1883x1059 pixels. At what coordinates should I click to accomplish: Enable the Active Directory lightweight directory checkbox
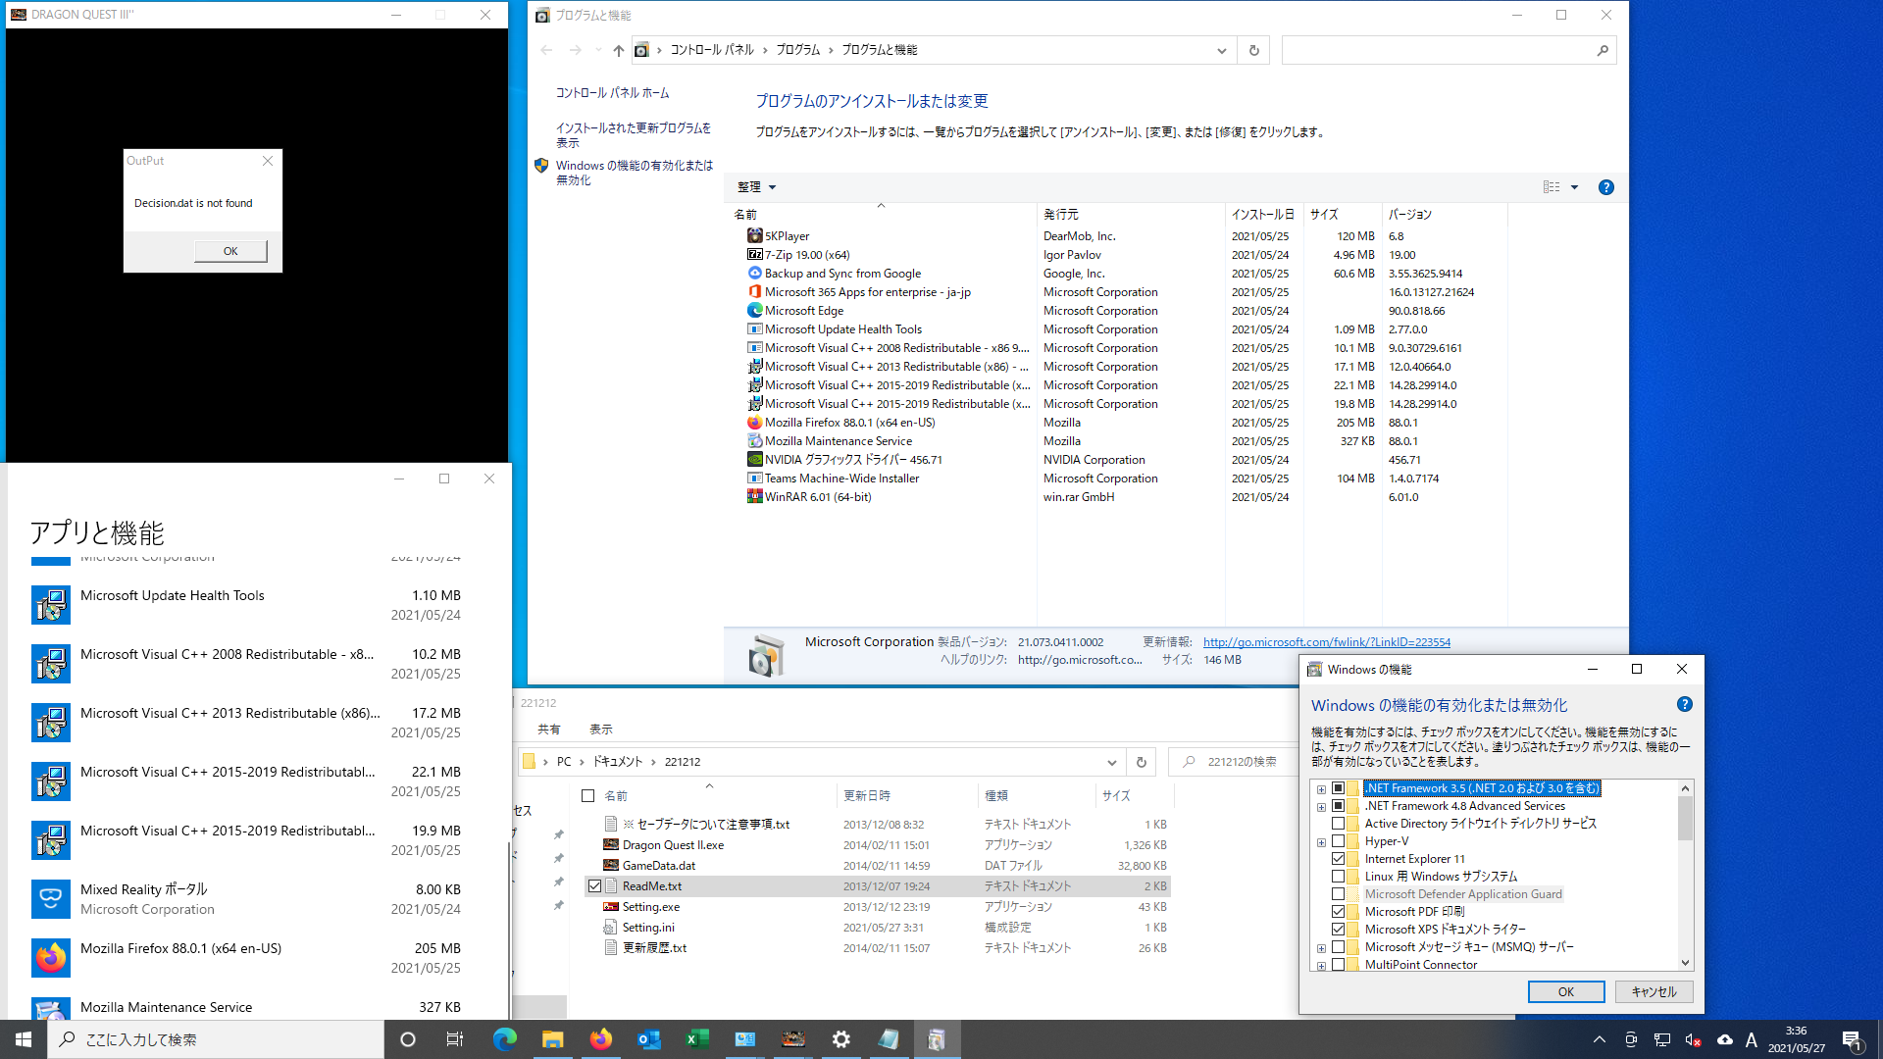[x=1338, y=824]
